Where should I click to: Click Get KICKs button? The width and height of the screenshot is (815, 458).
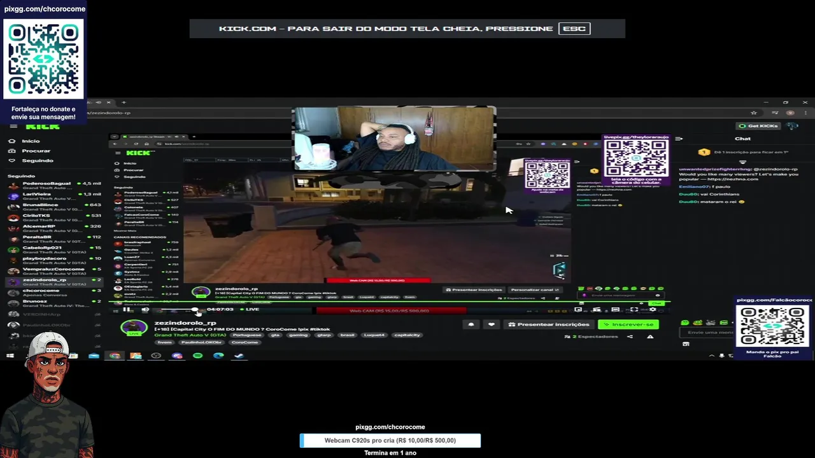(x=758, y=126)
